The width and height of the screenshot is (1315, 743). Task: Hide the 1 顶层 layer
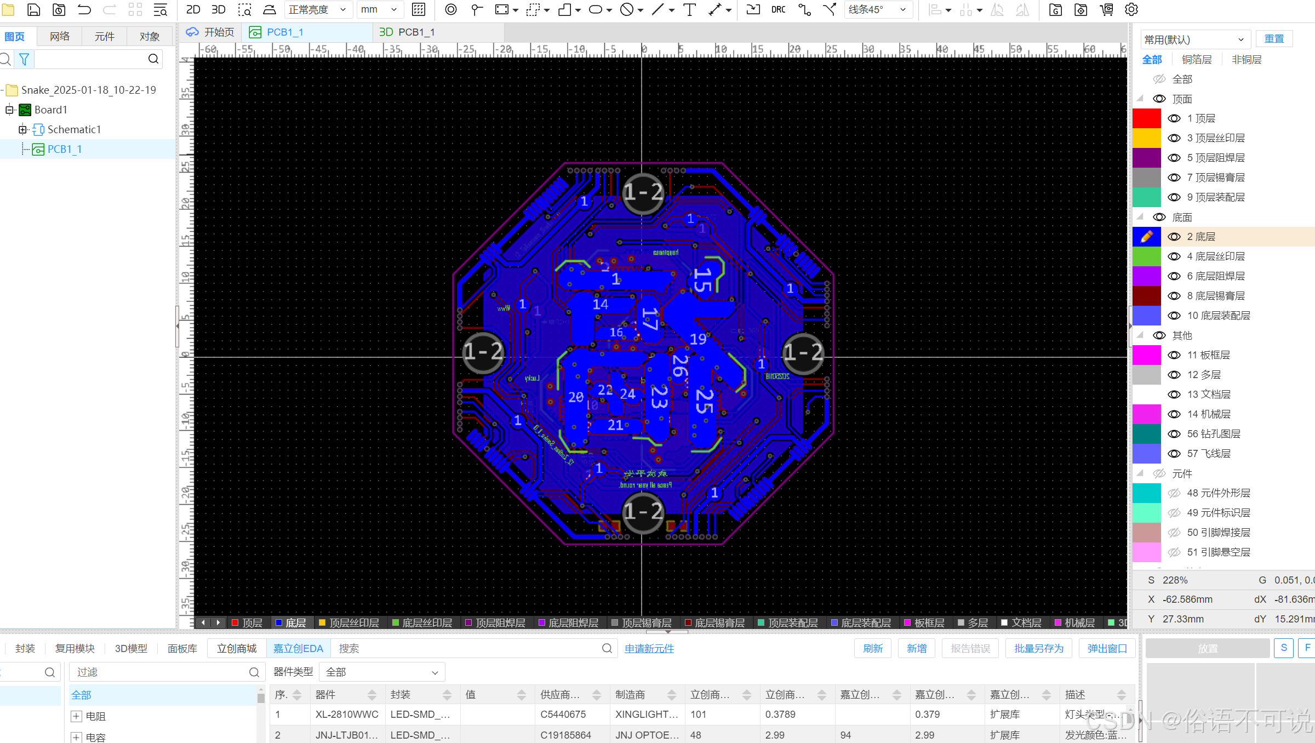tap(1174, 118)
